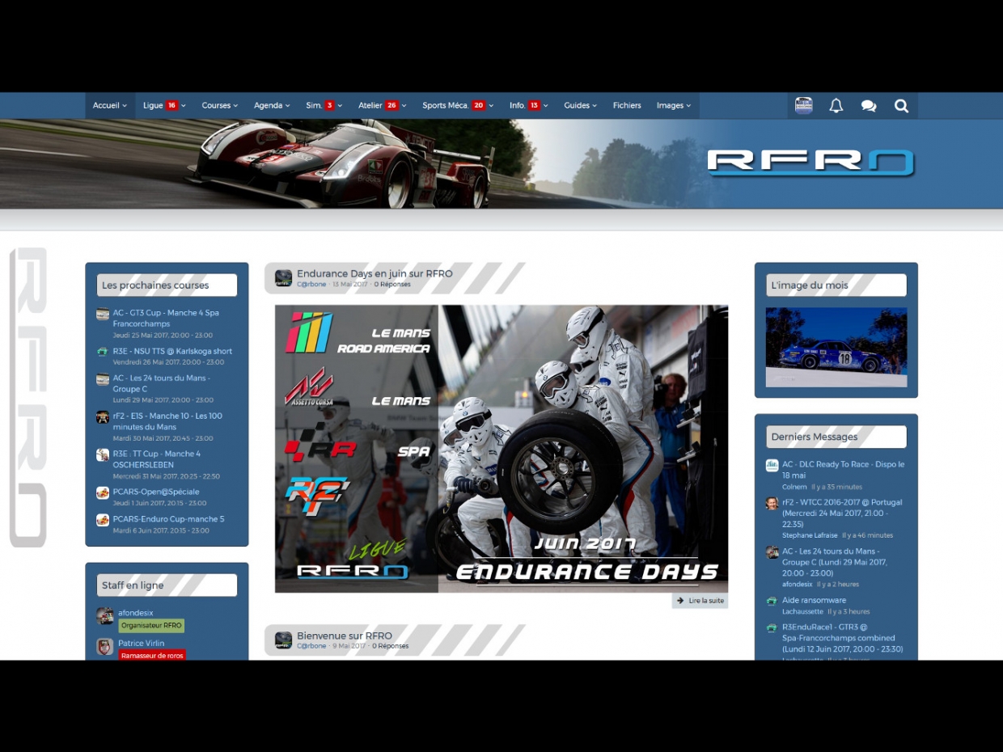
Task: Open the PCARS-Enduro Cup-manche 5 link
Action: click(x=168, y=519)
